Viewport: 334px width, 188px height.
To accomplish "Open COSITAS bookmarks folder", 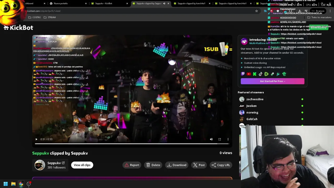I will click(x=34, y=17).
